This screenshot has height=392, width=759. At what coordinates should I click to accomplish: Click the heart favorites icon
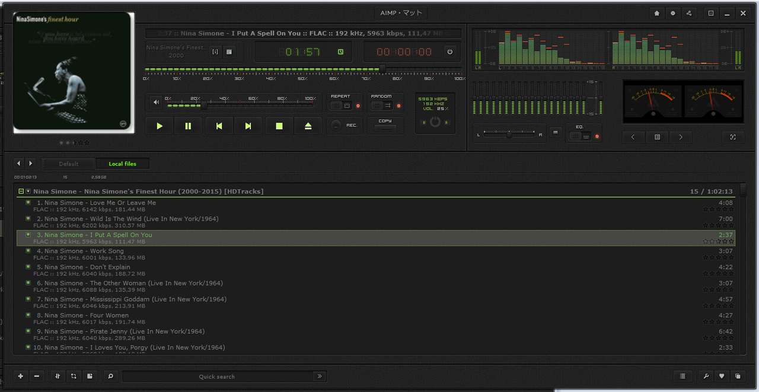pos(722,376)
